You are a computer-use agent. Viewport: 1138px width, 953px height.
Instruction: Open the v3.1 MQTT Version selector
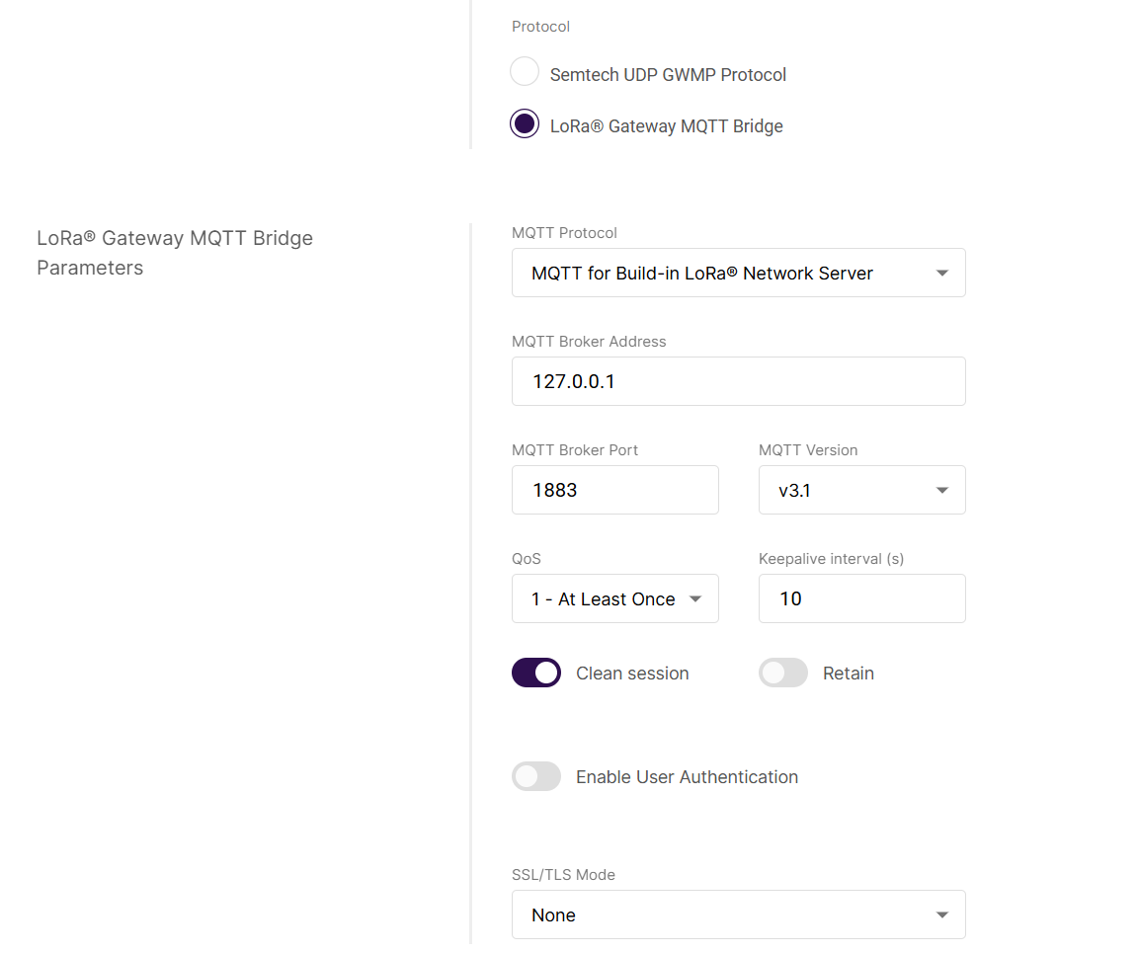pos(850,491)
